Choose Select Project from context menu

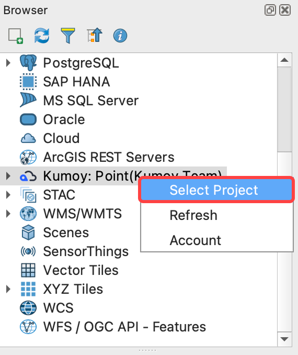(216, 190)
